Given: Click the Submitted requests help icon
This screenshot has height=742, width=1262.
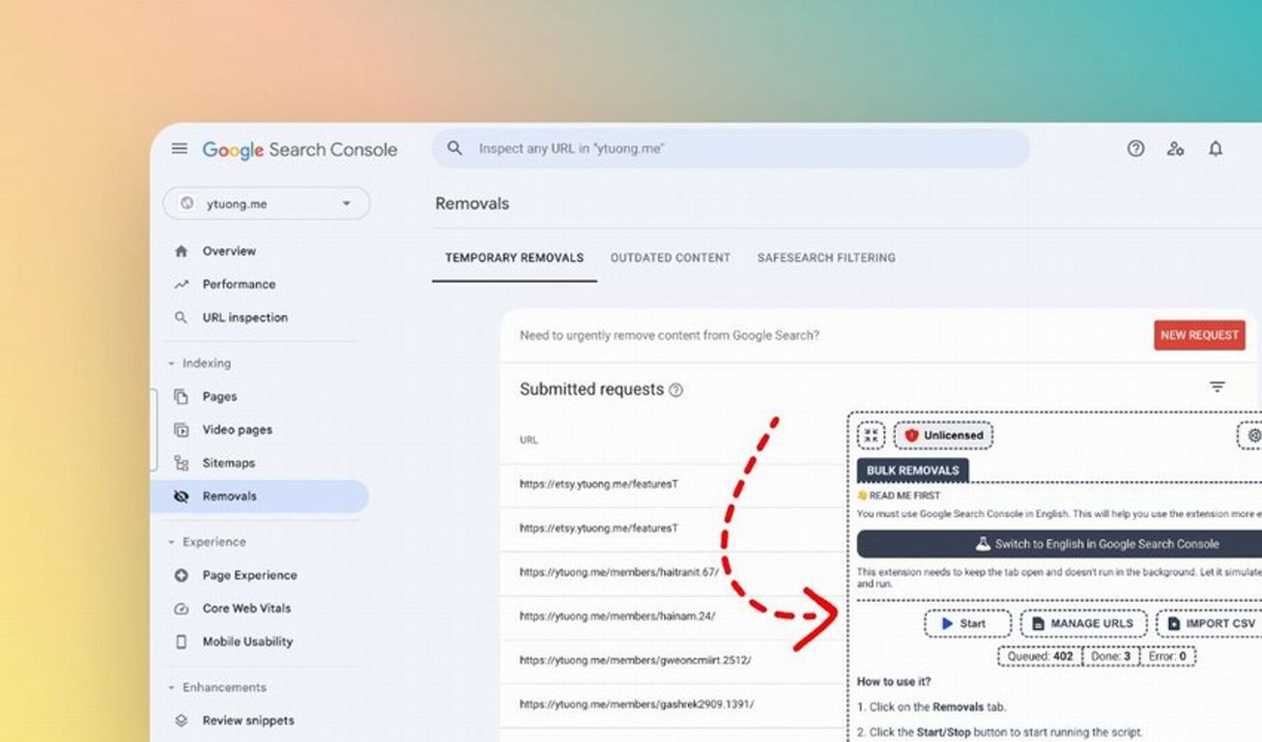Looking at the screenshot, I should [676, 390].
